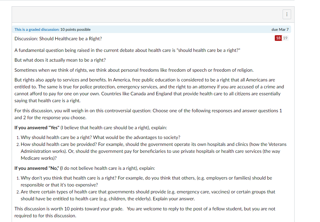Click the paragraph starting "A fundamental question"
This screenshot has width=320, height=222.
[x=127, y=50]
